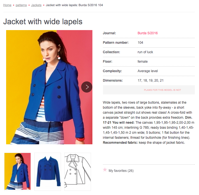Click the Complexity value 'Average level'
Viewport: 199px width, 195px height.
tap(148, 71)
